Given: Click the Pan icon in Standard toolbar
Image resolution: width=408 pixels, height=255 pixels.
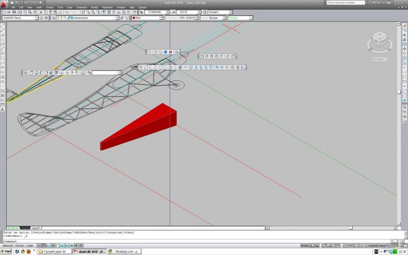Looking at the screenshot, I should click(x=83, y=12).
